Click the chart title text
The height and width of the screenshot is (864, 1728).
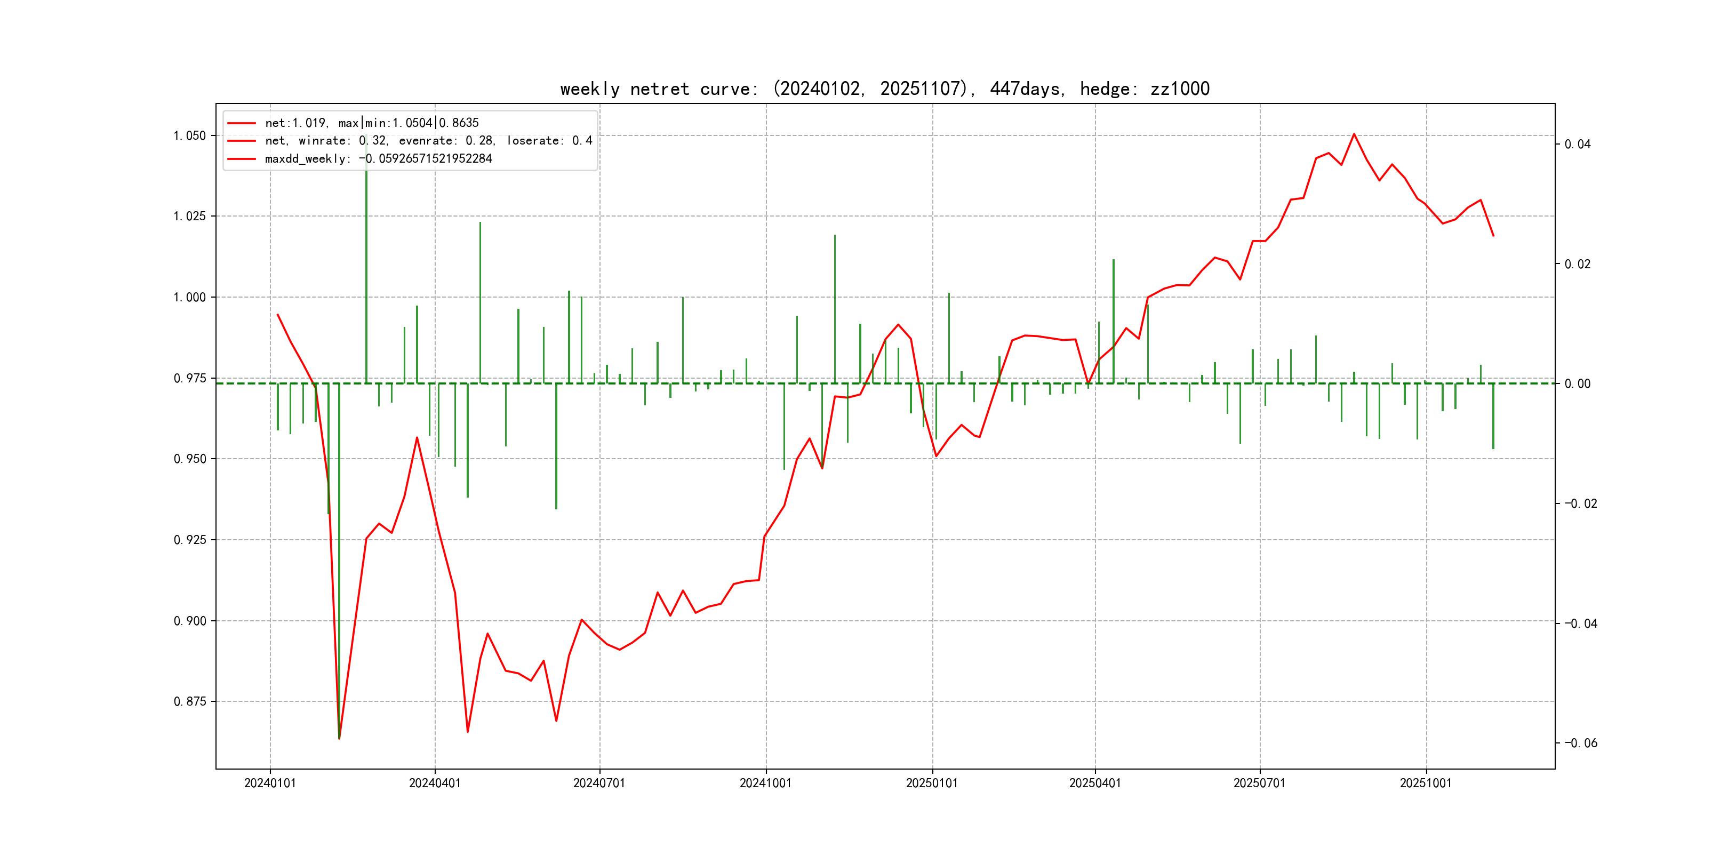(884, 89)
